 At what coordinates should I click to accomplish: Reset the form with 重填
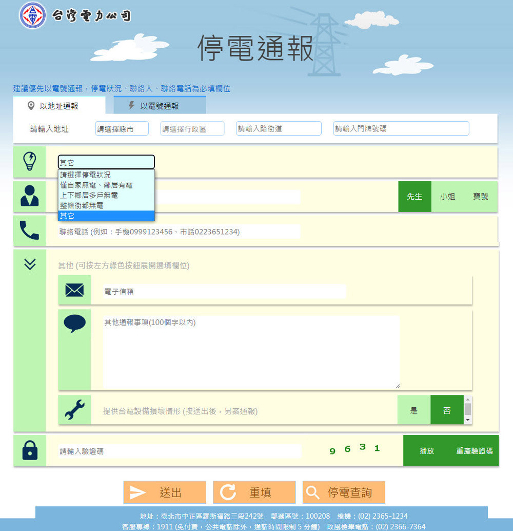click(x=254, y=492)
